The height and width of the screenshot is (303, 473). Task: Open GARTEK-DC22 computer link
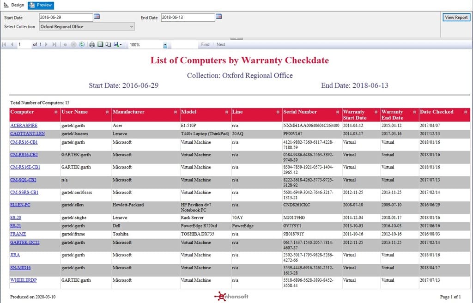pyautogui.click(x=25, y=242)
